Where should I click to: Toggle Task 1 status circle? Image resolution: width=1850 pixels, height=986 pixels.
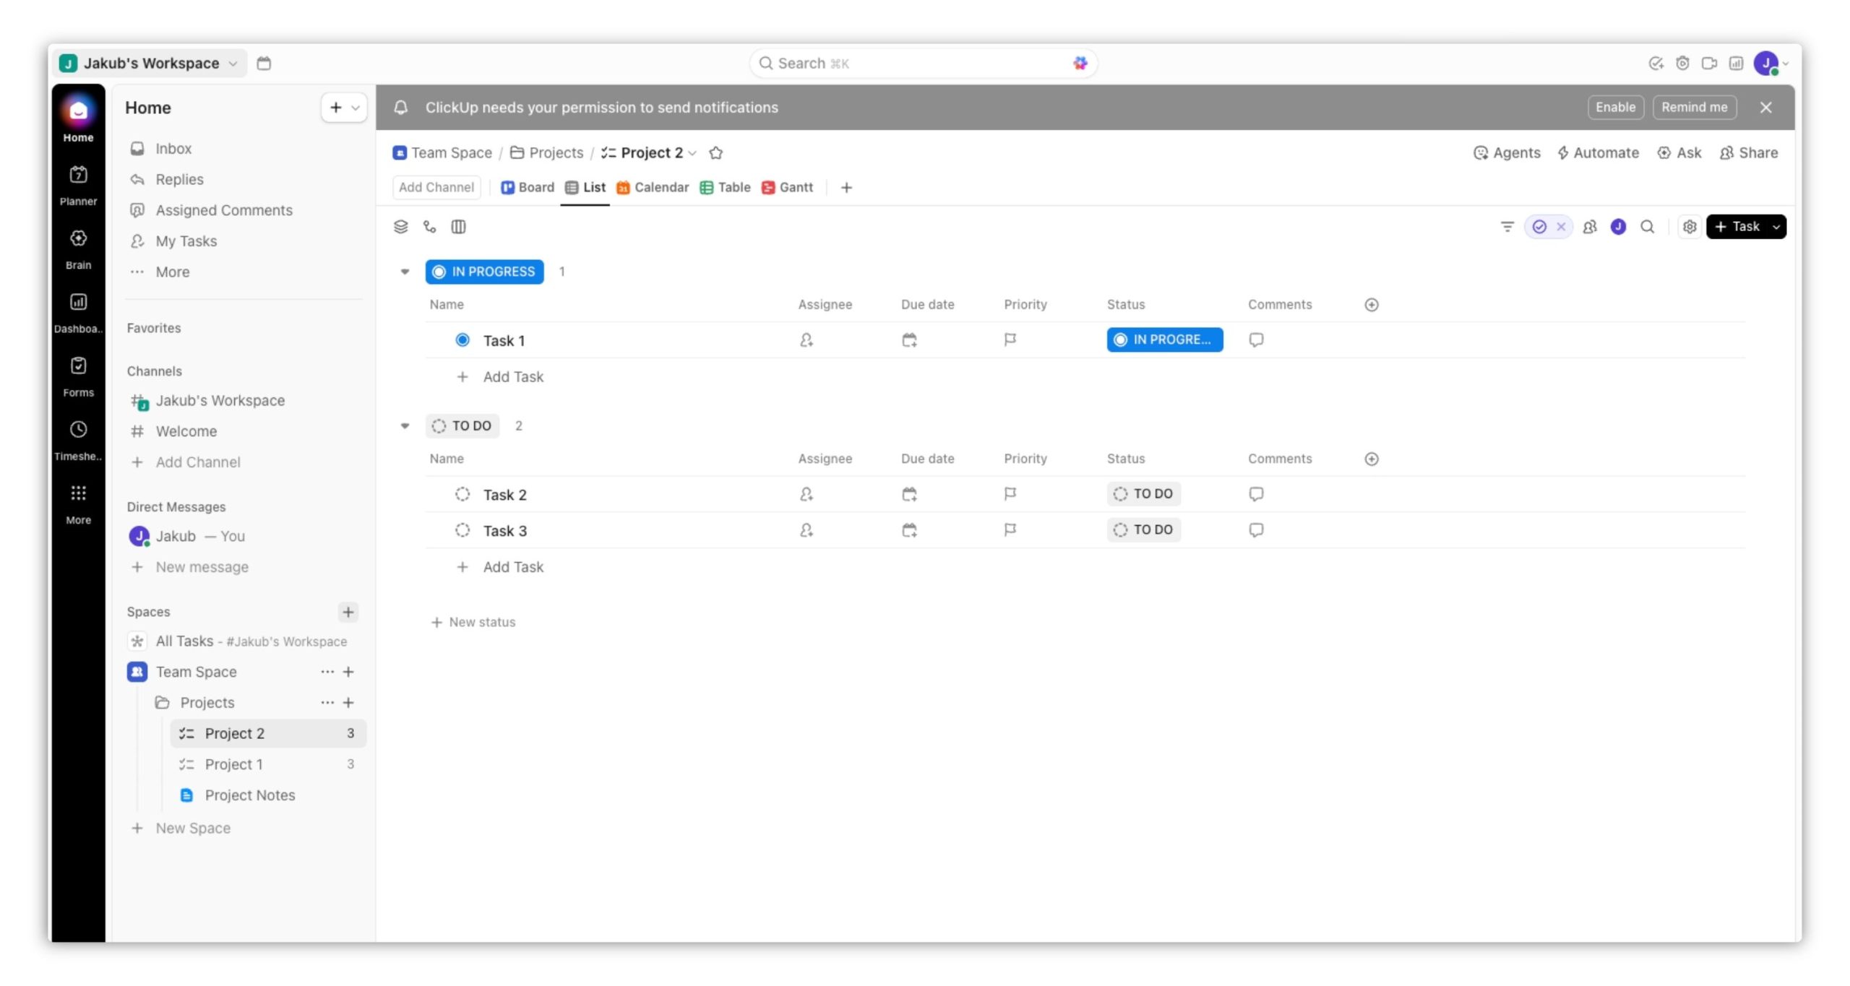462,340
